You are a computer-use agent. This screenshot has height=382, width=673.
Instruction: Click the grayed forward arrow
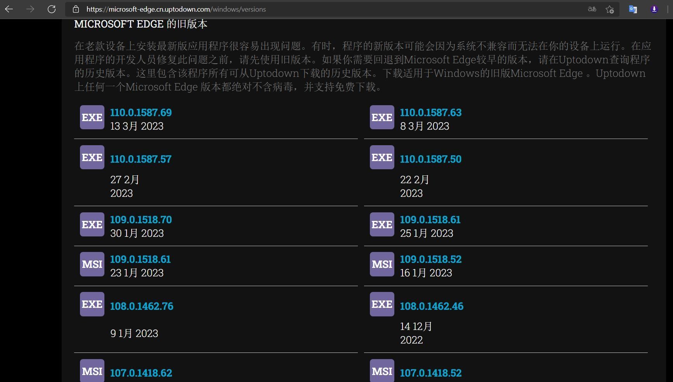(x=30, y=9)
